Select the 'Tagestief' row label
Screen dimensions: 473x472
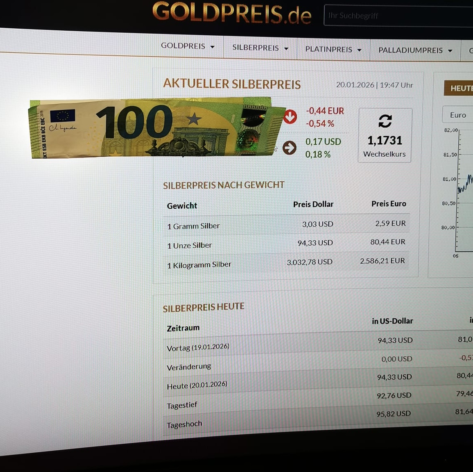(x=182, y=405)
